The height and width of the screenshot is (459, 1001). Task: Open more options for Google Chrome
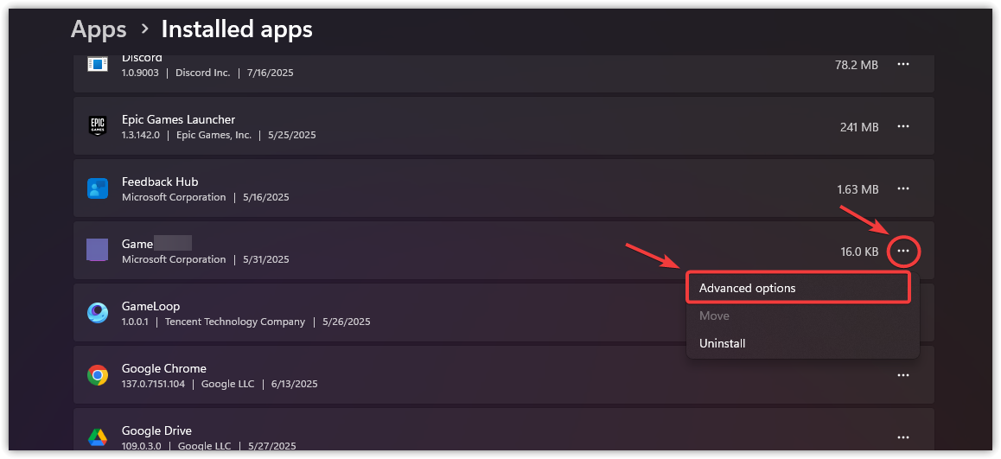point(903,375)
